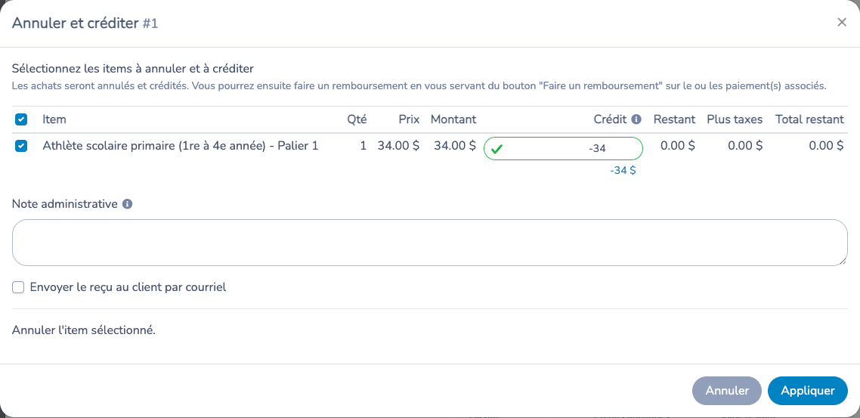Click the text area resize handle corner
Screen dimensions: 860x418
pyautogui.click(x=843, y=262)
